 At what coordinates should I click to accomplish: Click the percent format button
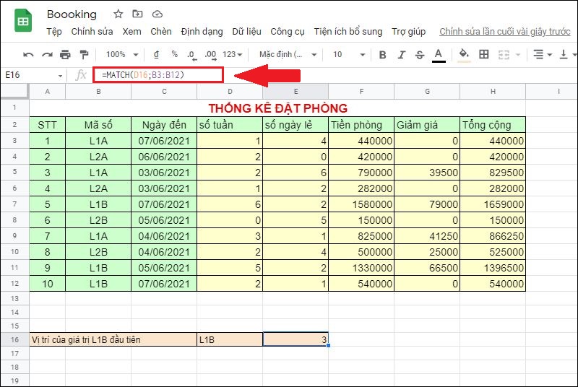click(174, 55)
